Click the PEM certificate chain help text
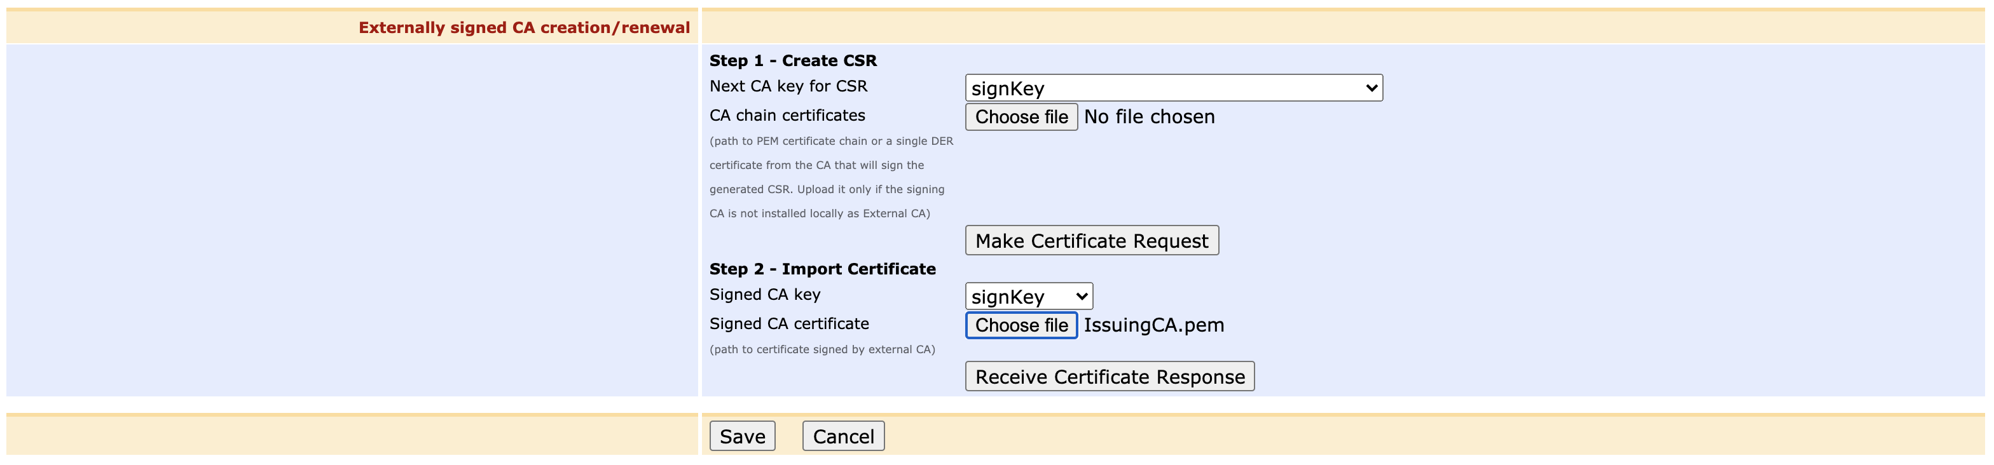The height and width of the screenshot is (465, 1994). pyautogui.click(x=830, y=177)
